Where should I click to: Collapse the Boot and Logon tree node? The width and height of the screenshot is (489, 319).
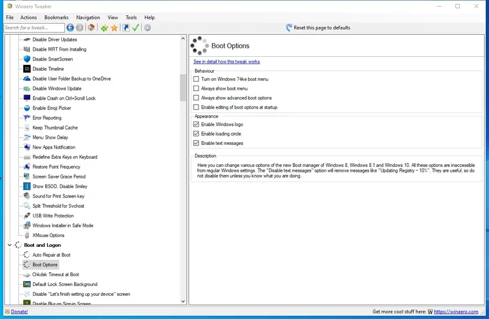pyautogui.click(x=10, y=245)
